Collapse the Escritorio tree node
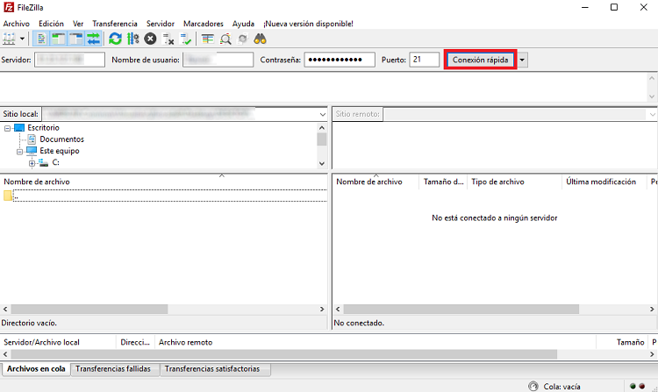The image size is (658, 392). click(x=8, y=128)
